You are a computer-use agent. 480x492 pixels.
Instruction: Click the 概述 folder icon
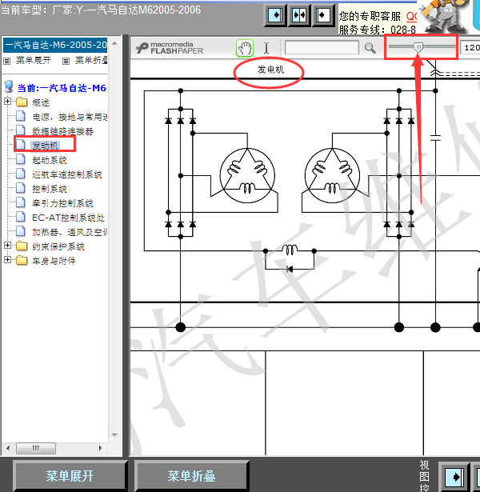(22, 102)
